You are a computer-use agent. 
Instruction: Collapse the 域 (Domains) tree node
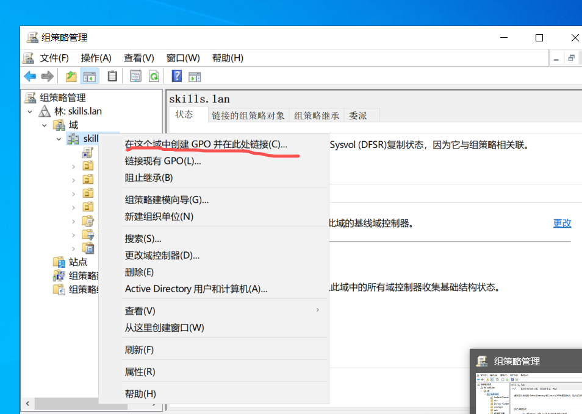(x=45, y=125)
